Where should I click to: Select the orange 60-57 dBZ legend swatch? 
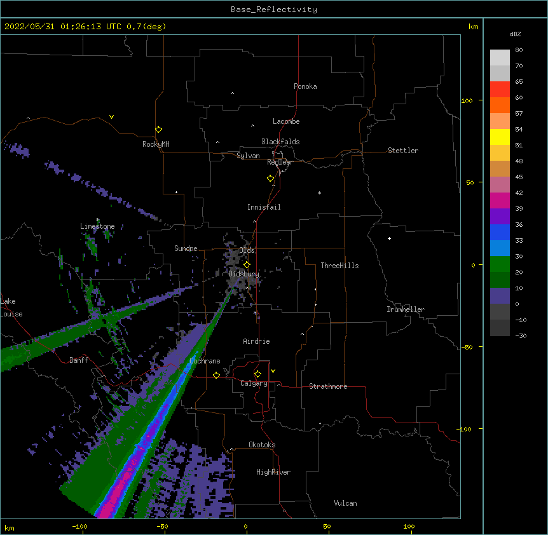pyautogui.click(x=500, y=105)
